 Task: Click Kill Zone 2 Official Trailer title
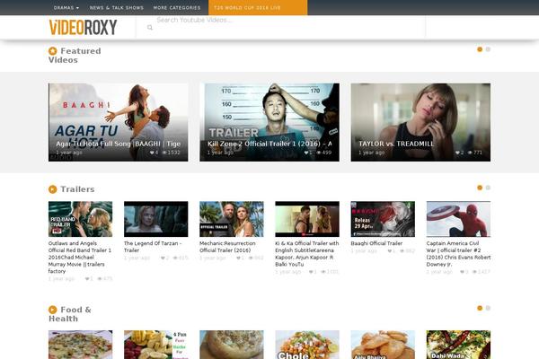coord(269,144)
